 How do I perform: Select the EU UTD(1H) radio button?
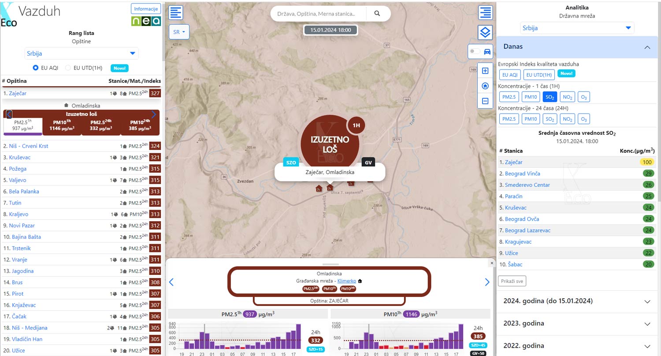click(x=68, y=68)
